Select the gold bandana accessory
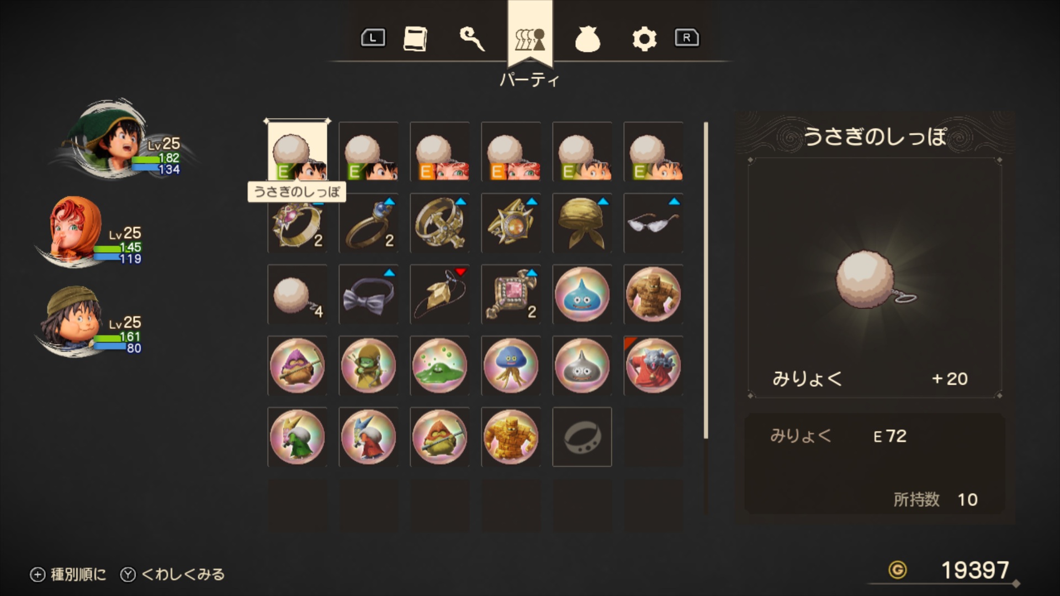The image size is (1060, 596). 582,223
